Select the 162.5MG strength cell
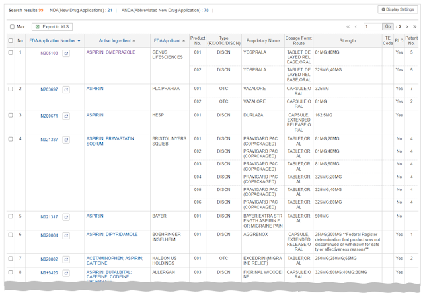Screen dimensions: 423x295 point(348,122)
